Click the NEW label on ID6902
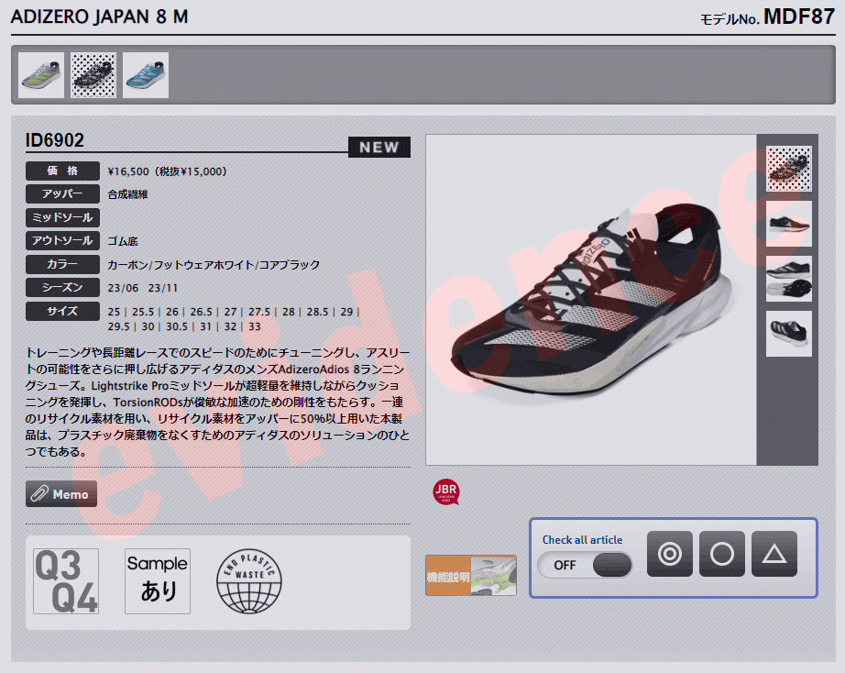845x673 pixels. click(379, 147)
